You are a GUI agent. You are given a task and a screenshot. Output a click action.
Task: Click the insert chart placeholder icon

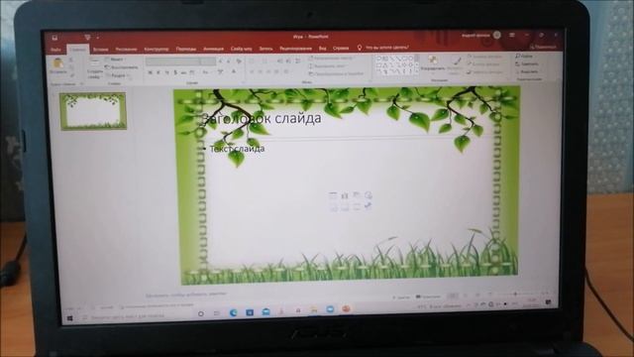coord(345,195)
